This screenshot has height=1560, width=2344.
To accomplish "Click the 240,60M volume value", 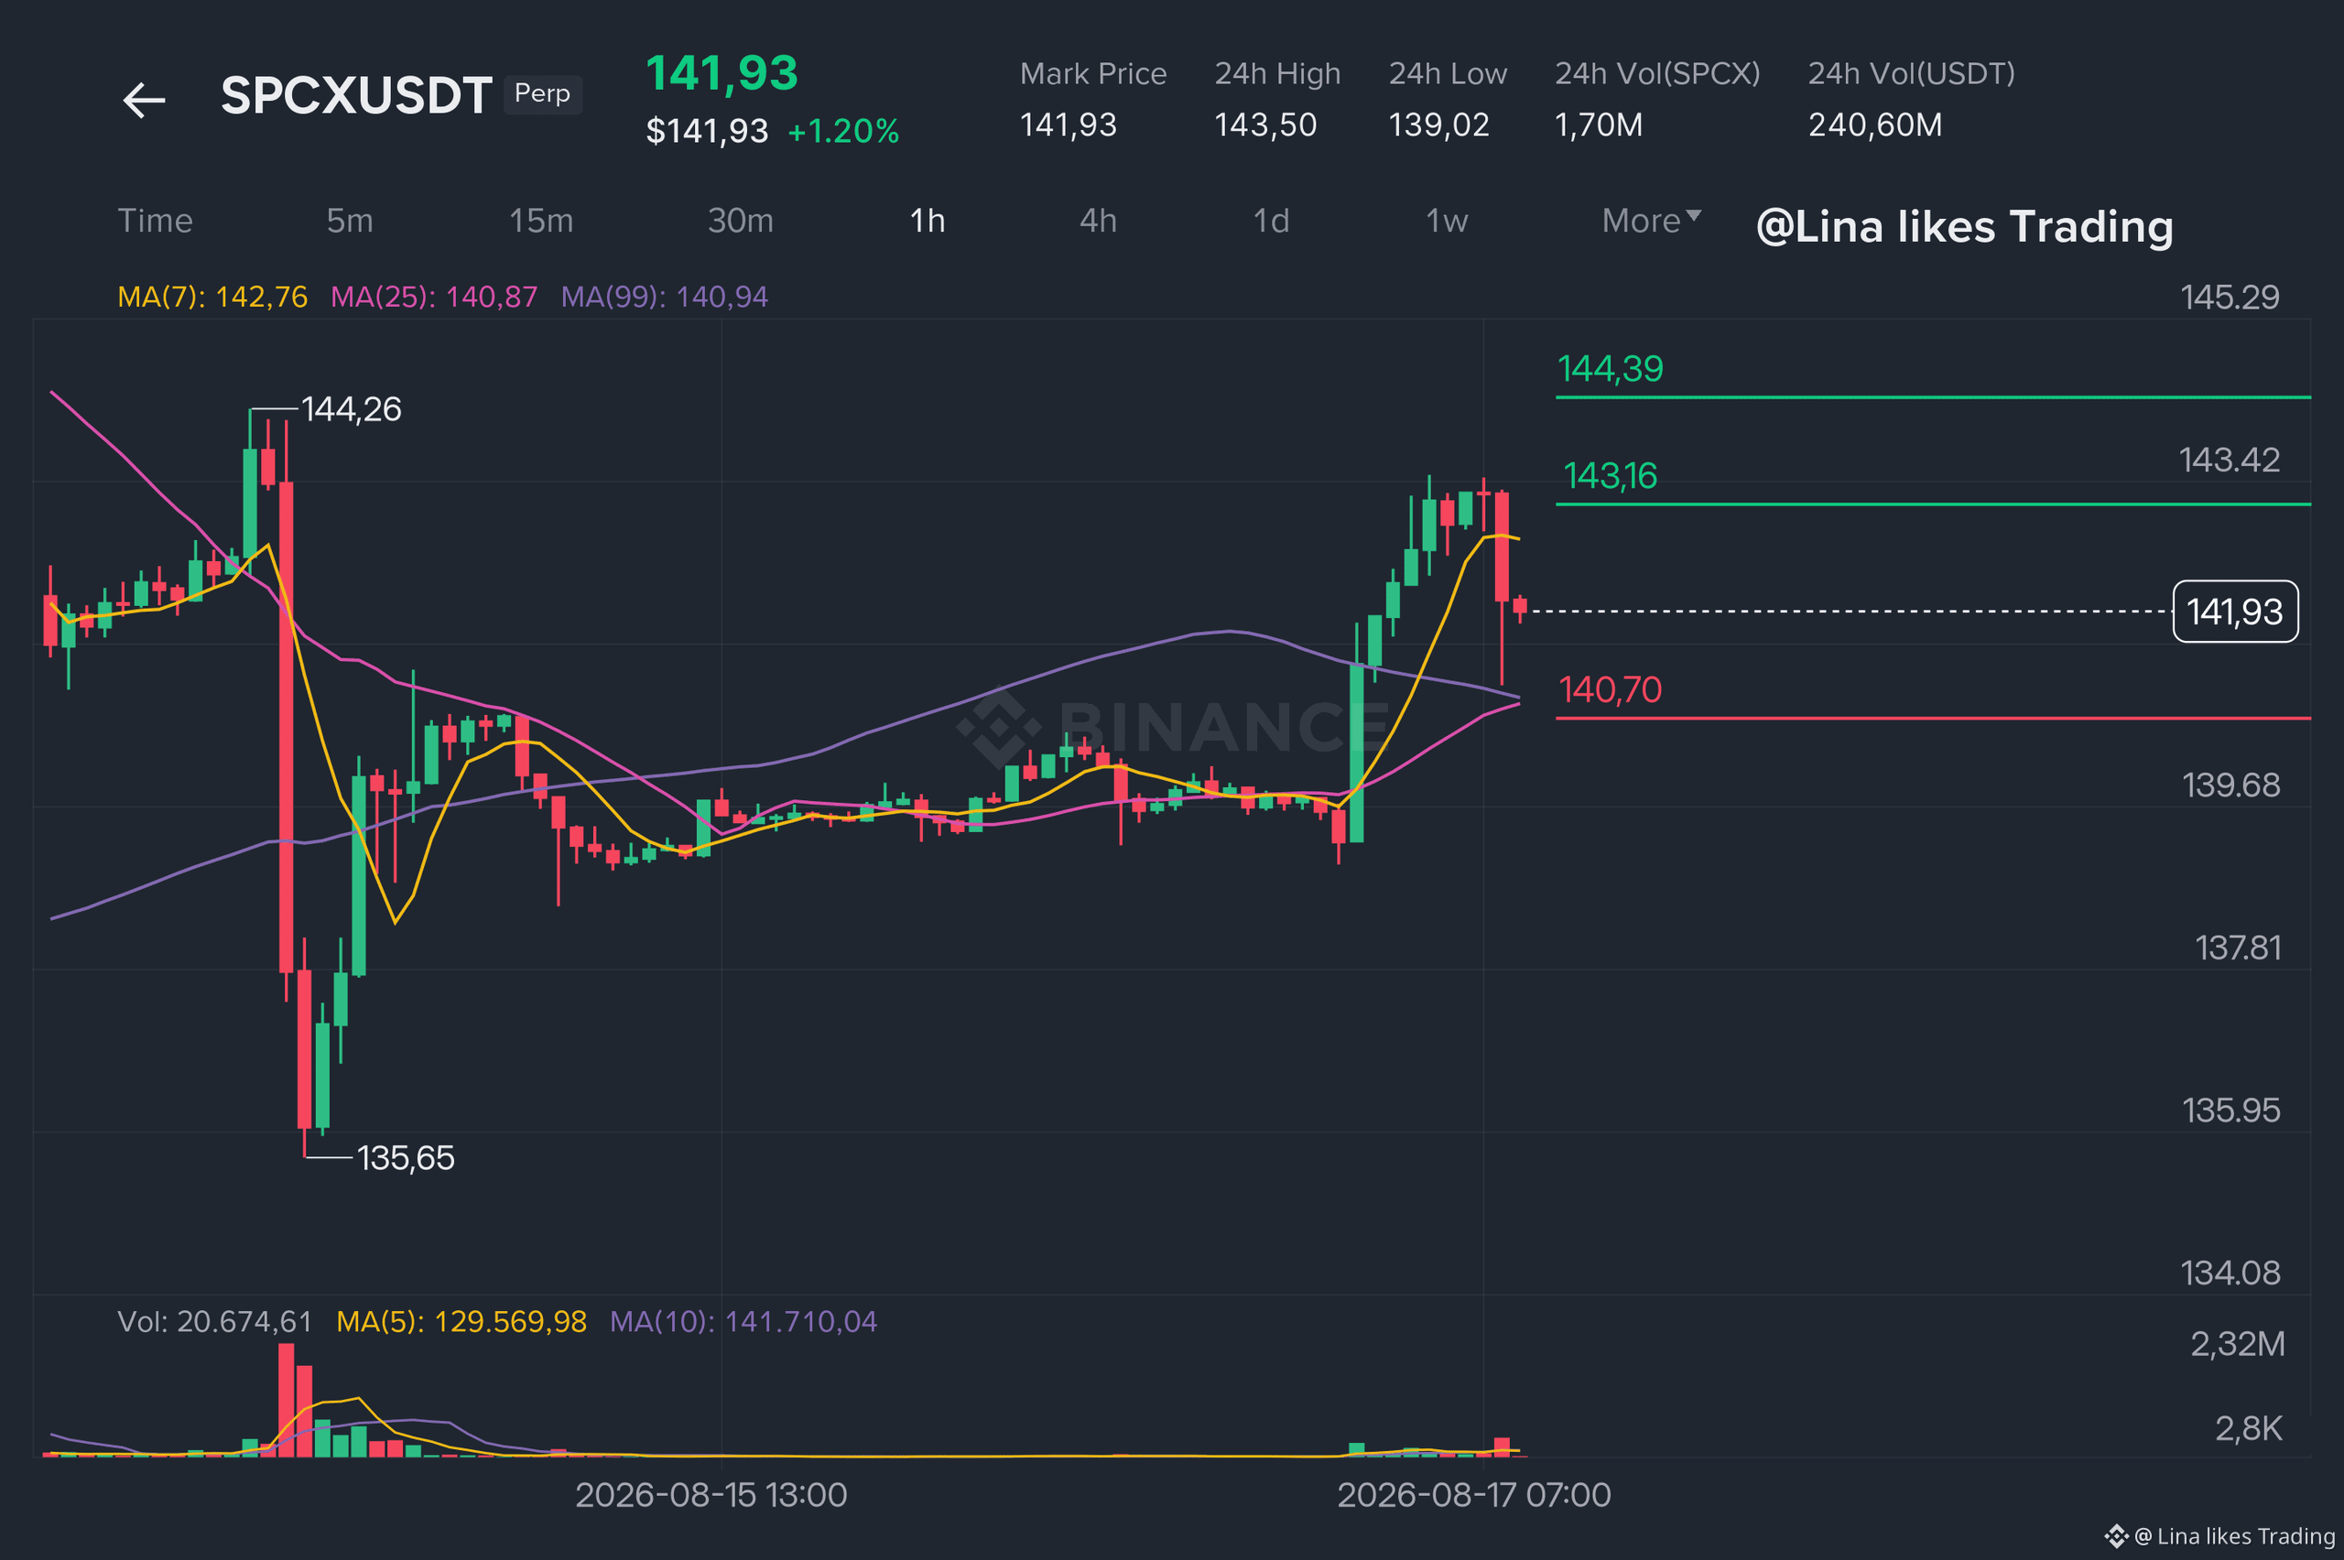I will pyautogui.click(x=1875, y=125).
